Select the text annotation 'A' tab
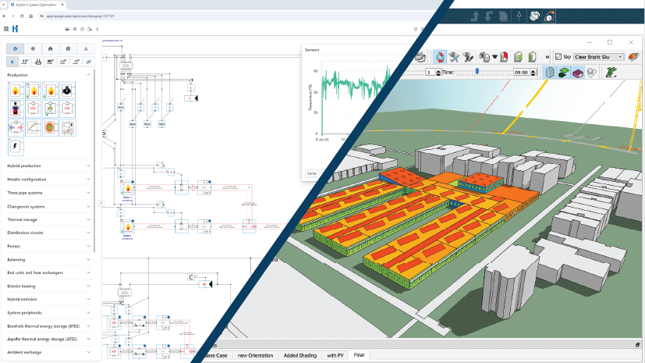This screenshot has height=363, width=645. pos(86,48)
